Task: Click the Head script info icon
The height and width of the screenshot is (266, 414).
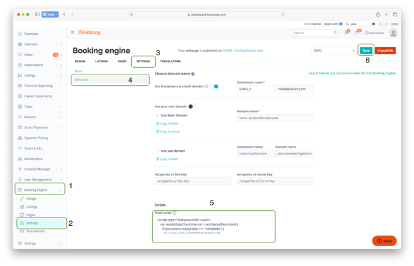Action: pyautogui.click(x=175, y=213)
